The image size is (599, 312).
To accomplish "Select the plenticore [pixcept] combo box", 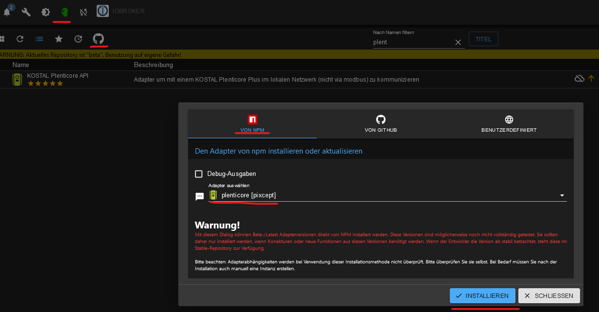I will pyautogui.click(x=388, y=195).
